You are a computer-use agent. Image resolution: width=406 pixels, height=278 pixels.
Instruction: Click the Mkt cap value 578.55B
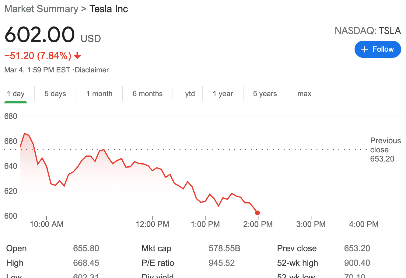[x=224, y=248]
